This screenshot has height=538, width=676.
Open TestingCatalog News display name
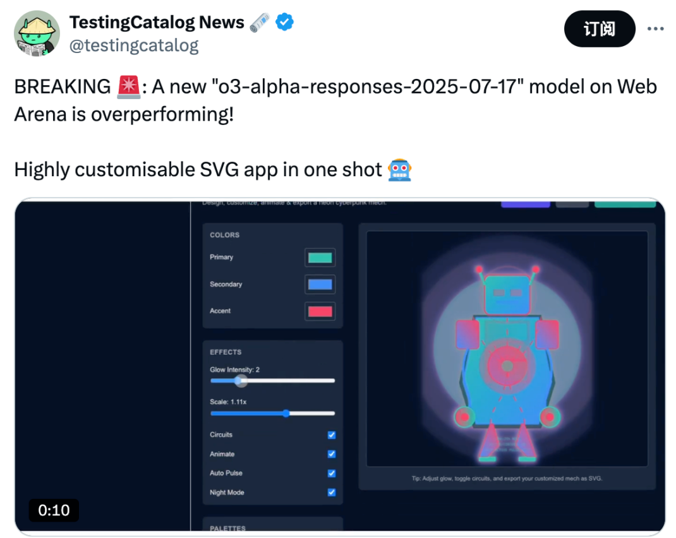[157, 23]
